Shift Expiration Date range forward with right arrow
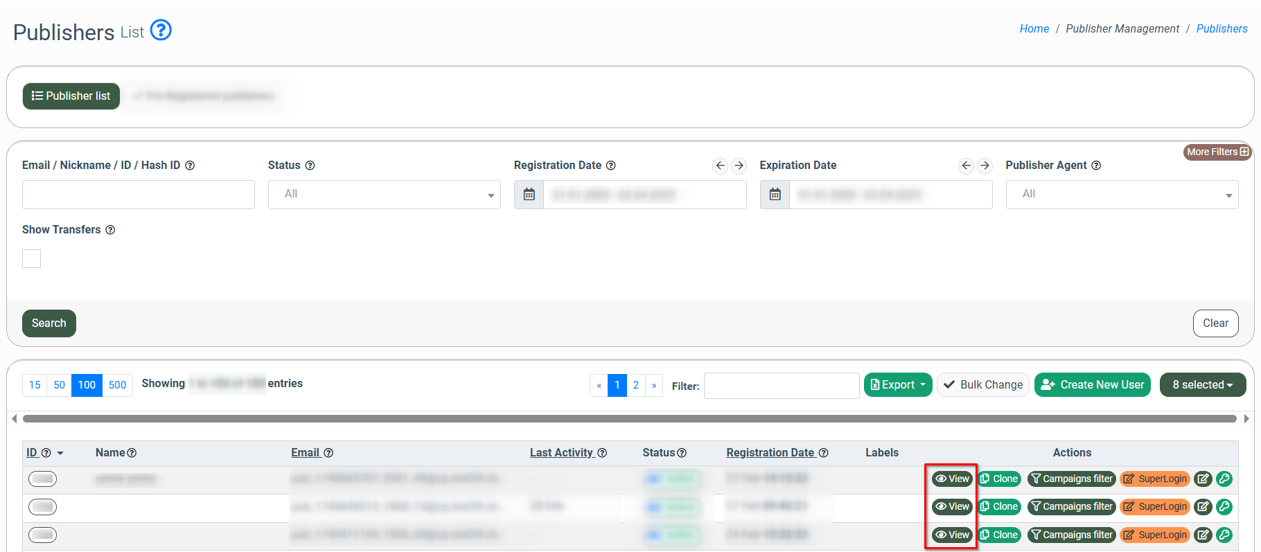The width and height of the screenshot is (1261, 552). (985, 166)
